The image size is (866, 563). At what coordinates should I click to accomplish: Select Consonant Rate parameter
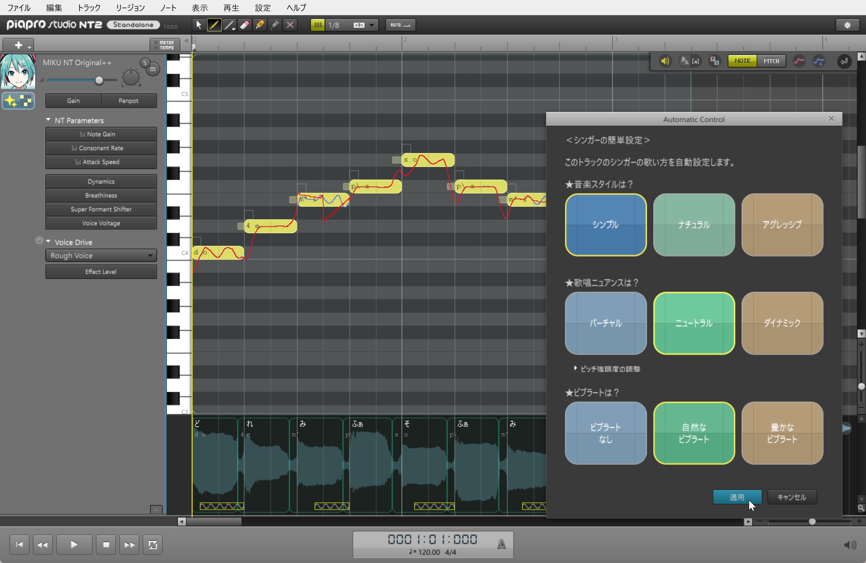click(x=101, y=148)
